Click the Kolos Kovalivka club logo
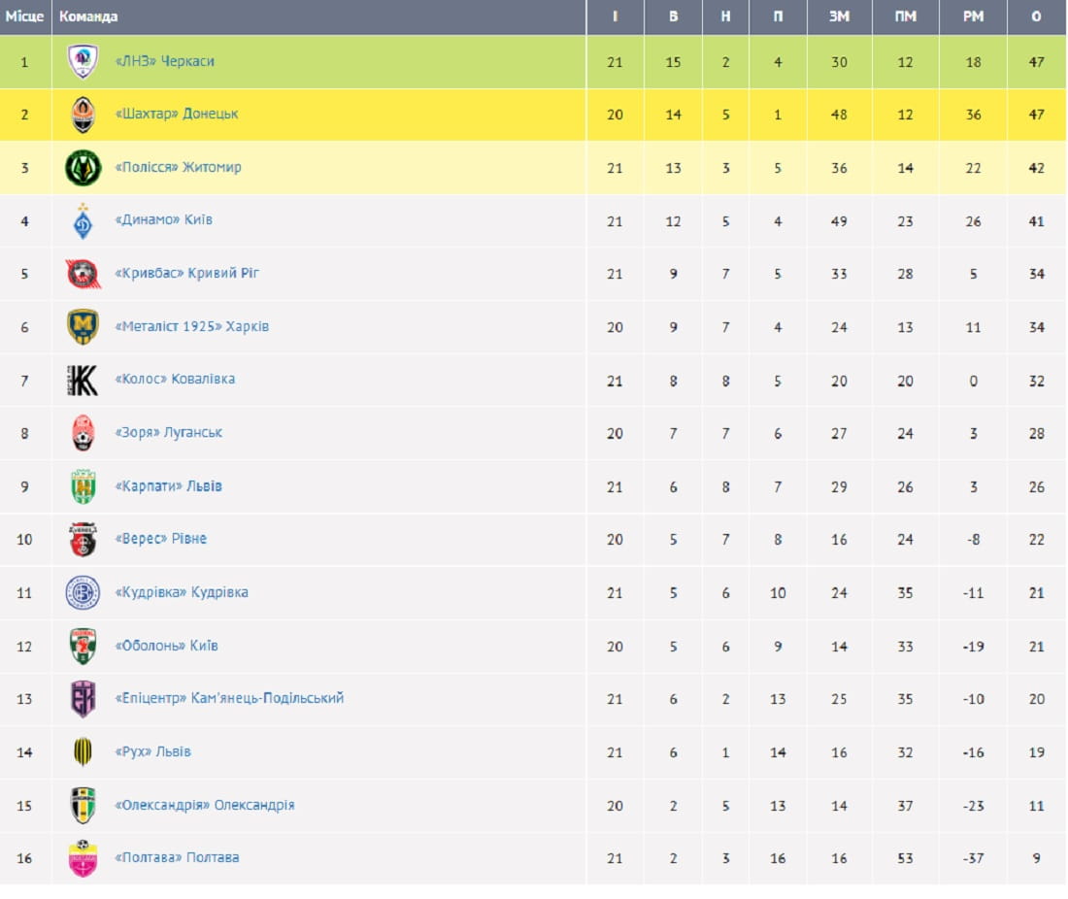The image size is (1068, 899). (x=83, y=380)
